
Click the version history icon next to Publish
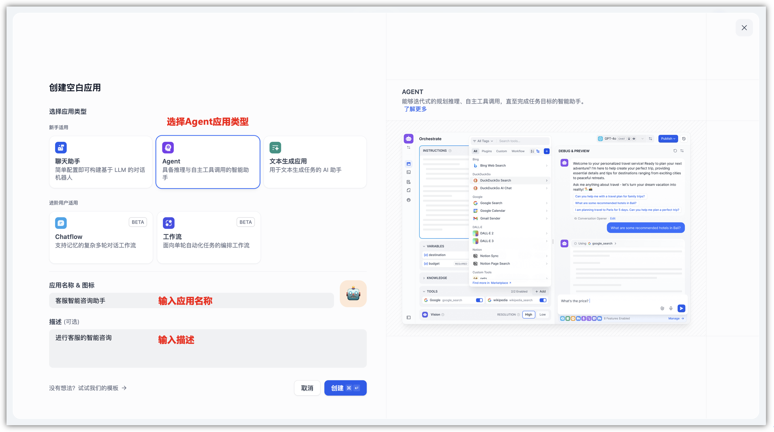tap(684, 139)
